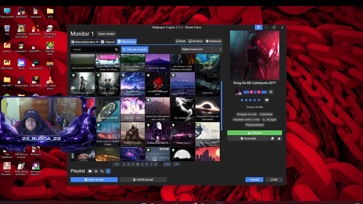Open Nastavení settings
The width and height of the screenshot is (363, 204).
213,41
